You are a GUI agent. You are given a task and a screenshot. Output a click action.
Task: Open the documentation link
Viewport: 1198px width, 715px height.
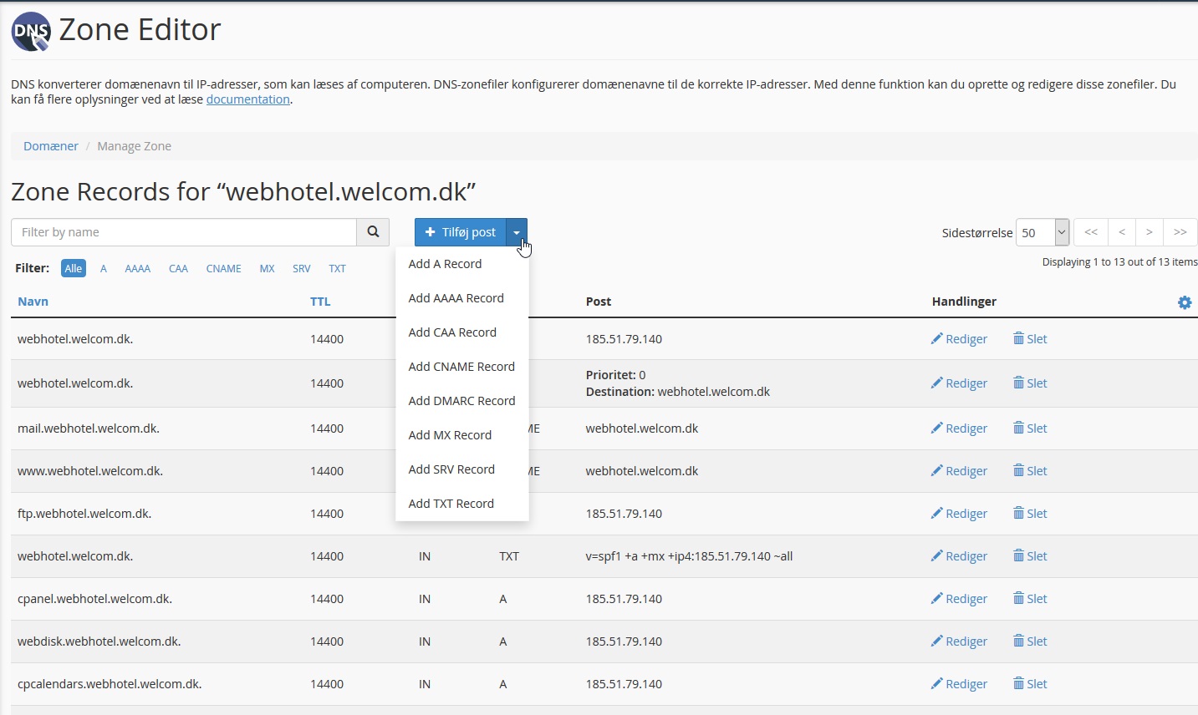(247, 99)
